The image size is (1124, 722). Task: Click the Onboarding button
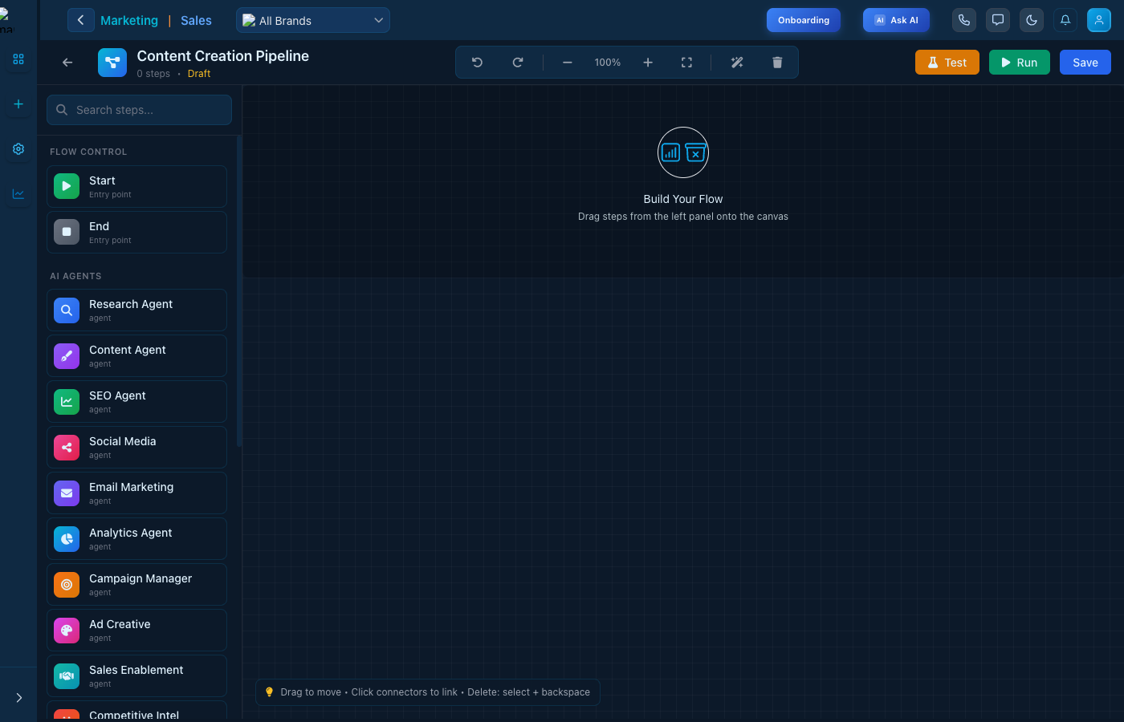pos(804,20)
